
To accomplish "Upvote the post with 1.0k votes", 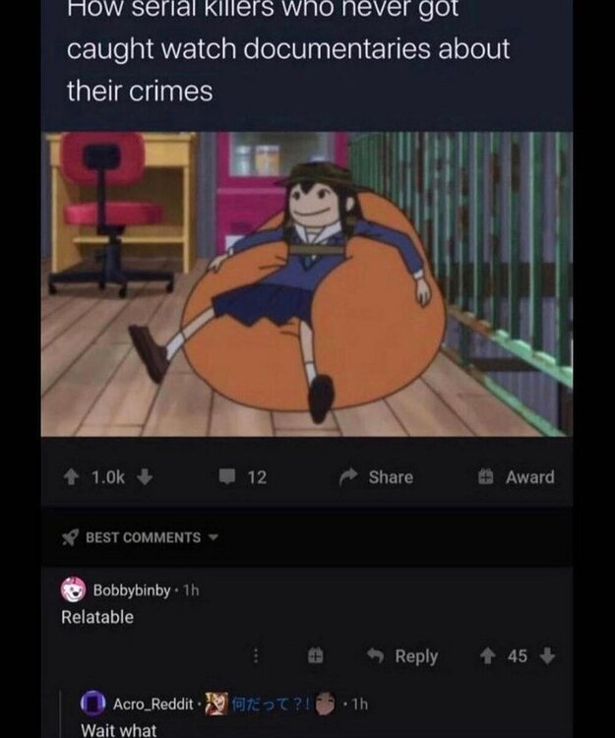I will pyautogui.click(x=71, y=477).
